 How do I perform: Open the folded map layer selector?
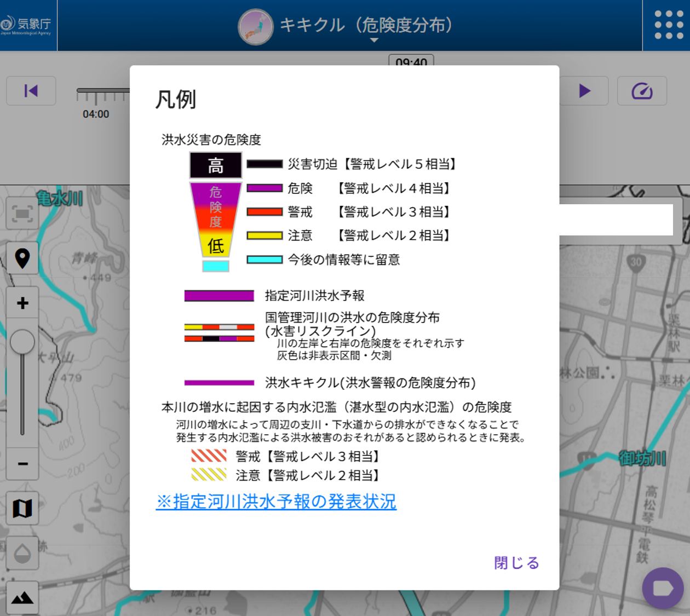[x=22, y=509]
